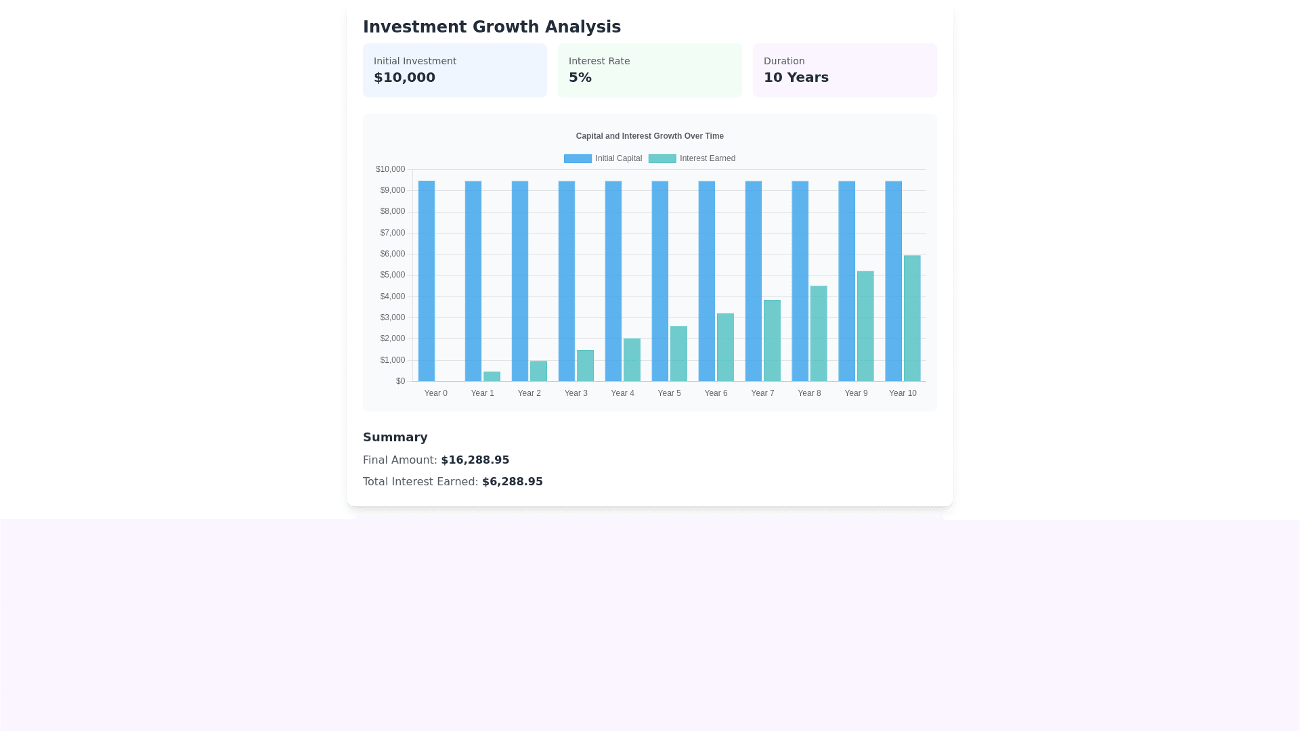Click the Year 1 Interest Earned bar
The width and height of the screenshot is (1300, 731).
point(492,376)
